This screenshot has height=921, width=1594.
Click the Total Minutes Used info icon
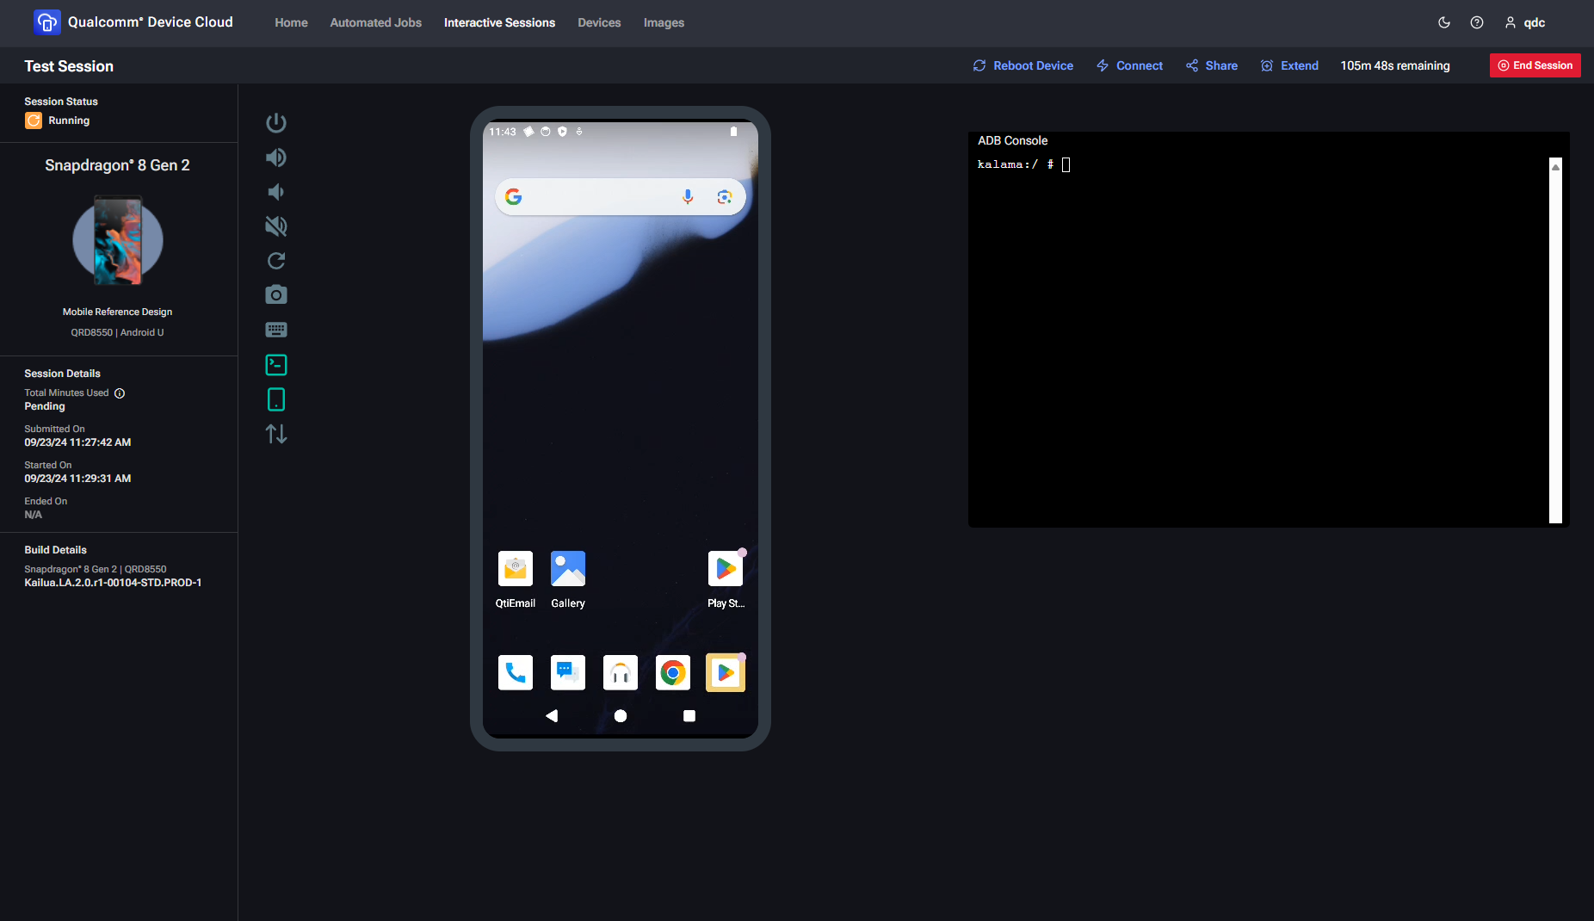click(x=120, y=393)
